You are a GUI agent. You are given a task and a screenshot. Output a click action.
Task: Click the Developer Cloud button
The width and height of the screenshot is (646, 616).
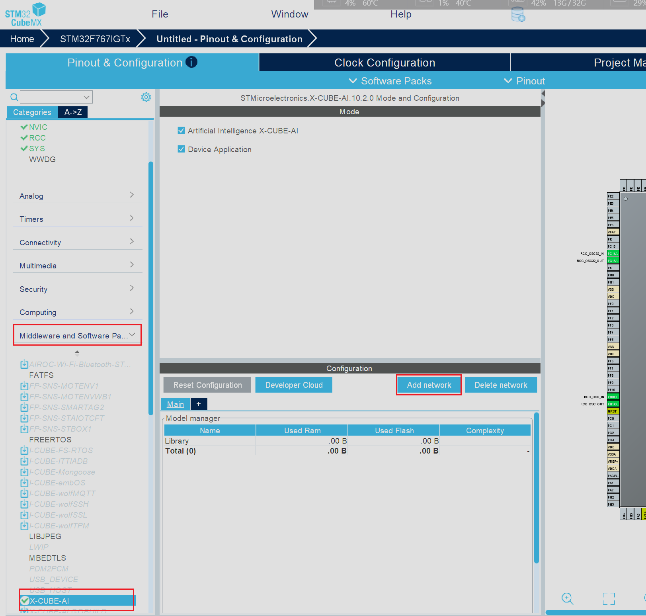(294, 385)
